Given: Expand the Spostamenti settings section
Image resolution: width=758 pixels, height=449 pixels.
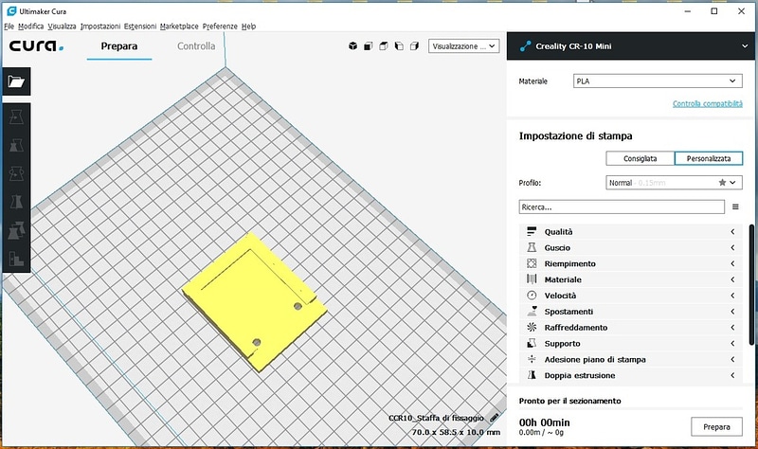Looking at the screenshot, I should [x=630, y=312].
